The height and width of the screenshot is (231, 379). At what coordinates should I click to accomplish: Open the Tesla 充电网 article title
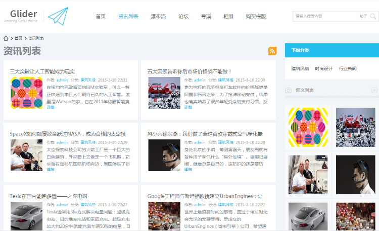tap(49, 196)
